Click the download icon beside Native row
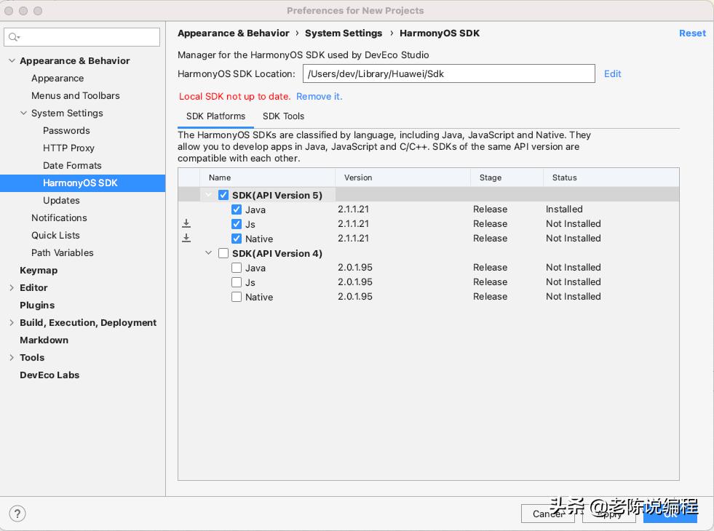 [186, 239]
